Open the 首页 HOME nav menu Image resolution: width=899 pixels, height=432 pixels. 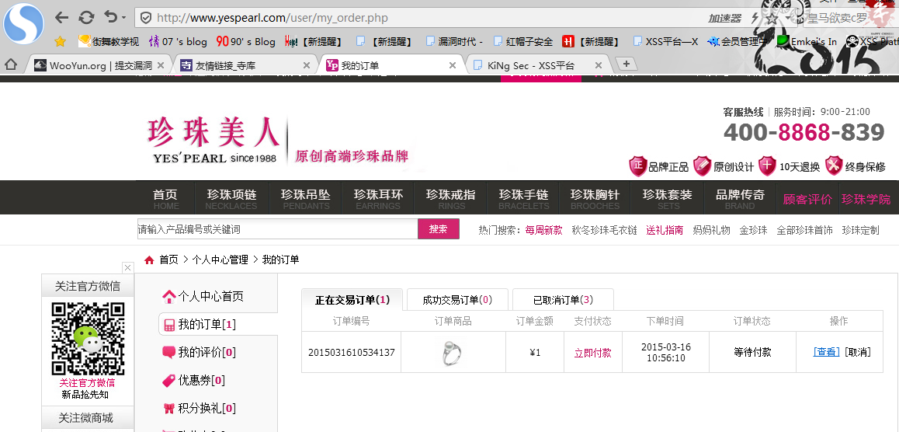click(165, 199)
